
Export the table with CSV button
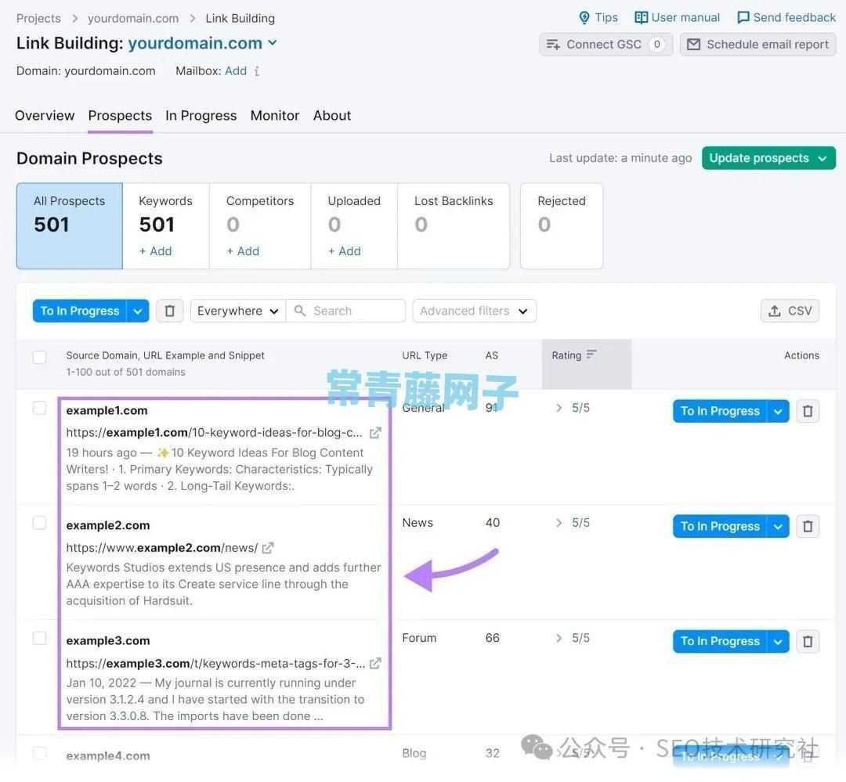pyautogui.click(x=790, y=312)
